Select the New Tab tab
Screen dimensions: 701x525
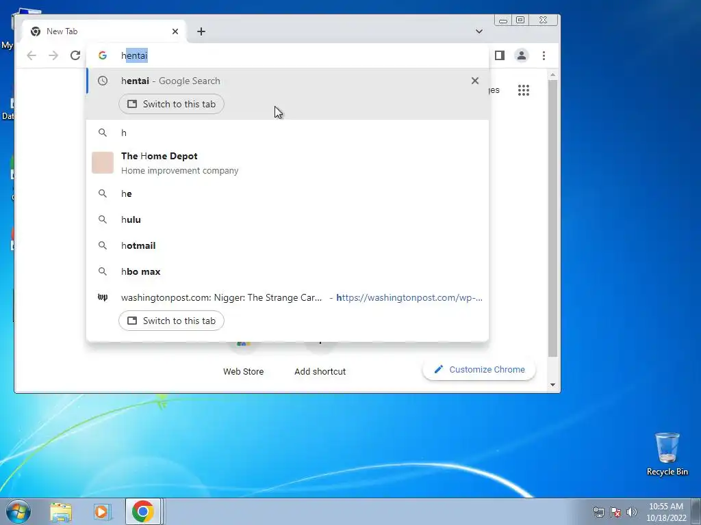pyautogui.click(x=104, y=31)
